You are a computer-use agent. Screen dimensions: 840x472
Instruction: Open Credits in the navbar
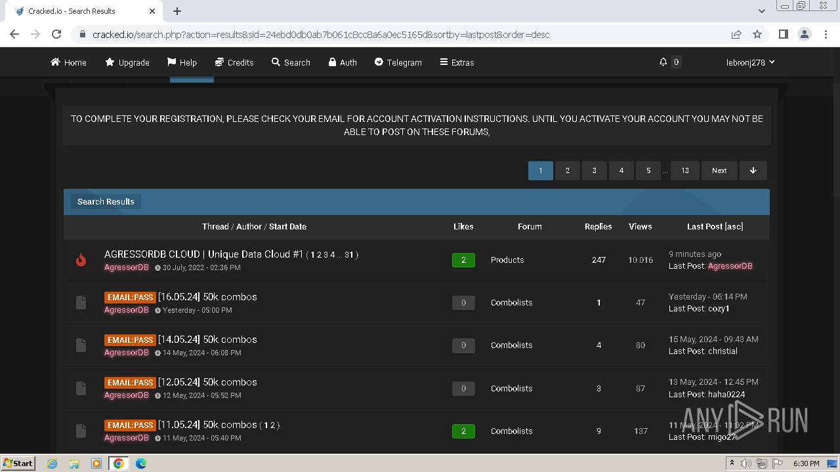234,62
